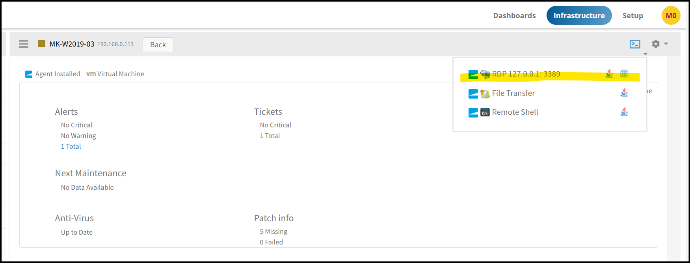Open the hamburger menu icon
Screen dimensions: 690x263
24,44
